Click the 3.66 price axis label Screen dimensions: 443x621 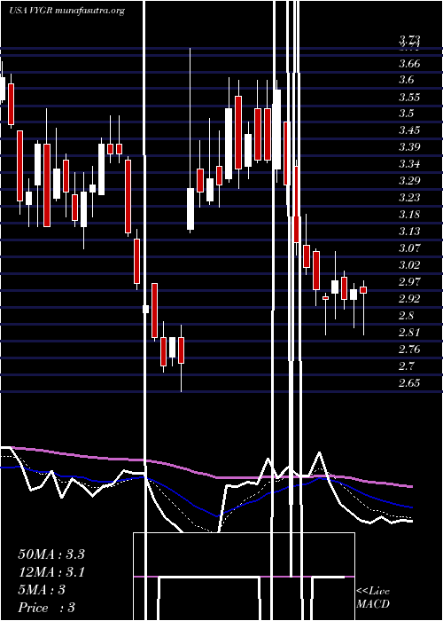pyautogui.click(x=409, y=64)
